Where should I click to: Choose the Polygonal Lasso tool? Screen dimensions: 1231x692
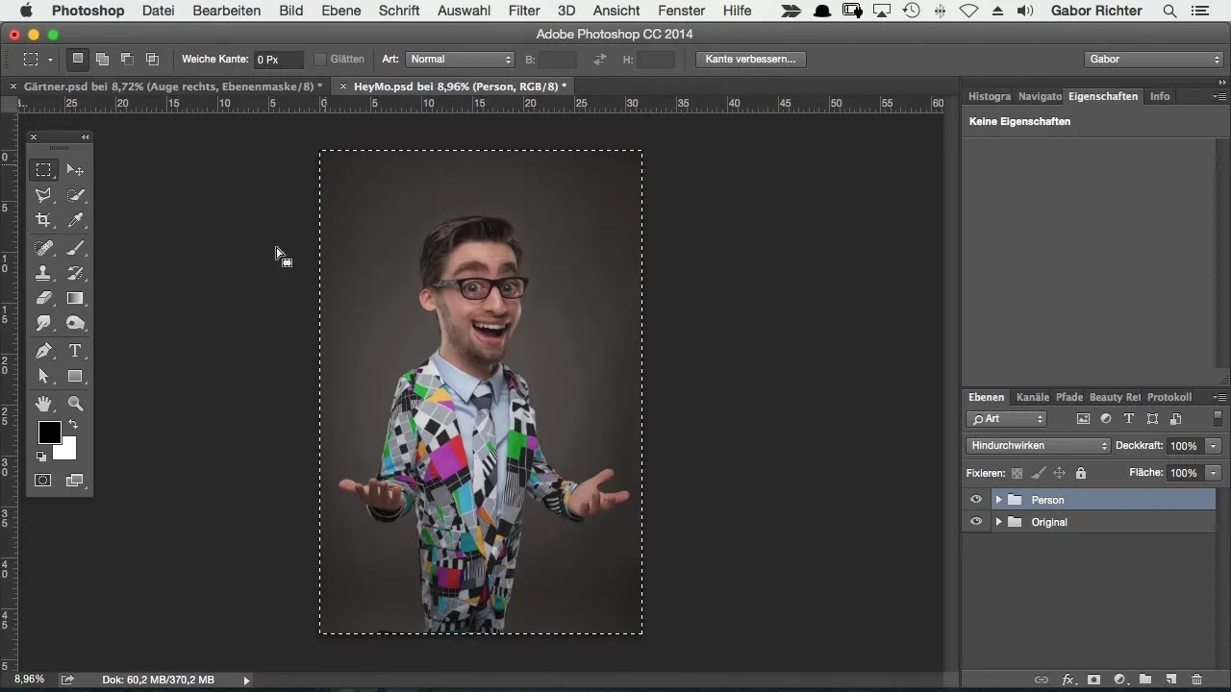[43, 195]
